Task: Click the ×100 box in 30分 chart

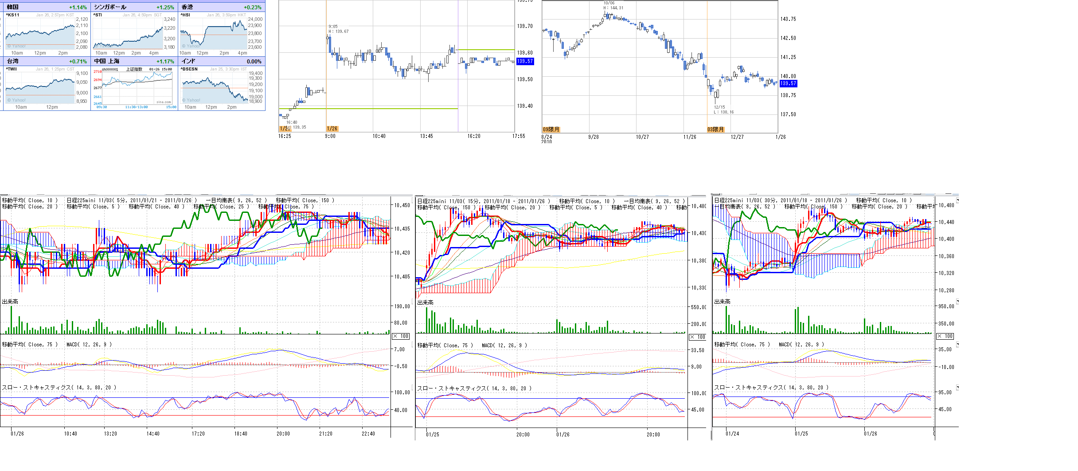Action: pyautogui.click(x=945, y=336)
